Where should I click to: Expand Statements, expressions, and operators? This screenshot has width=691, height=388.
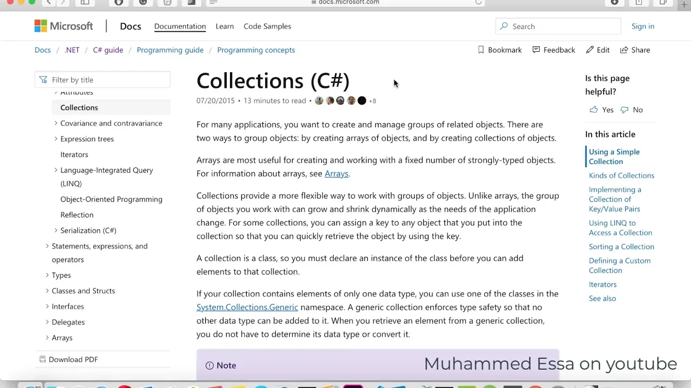(47, 246)
